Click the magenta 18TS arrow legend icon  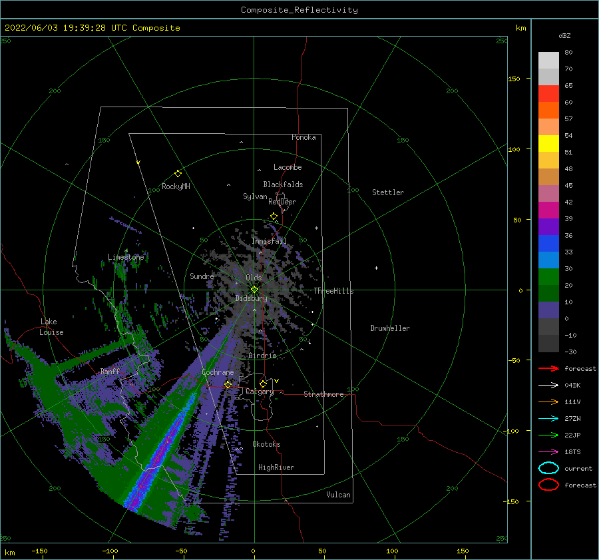click(548, 452)
